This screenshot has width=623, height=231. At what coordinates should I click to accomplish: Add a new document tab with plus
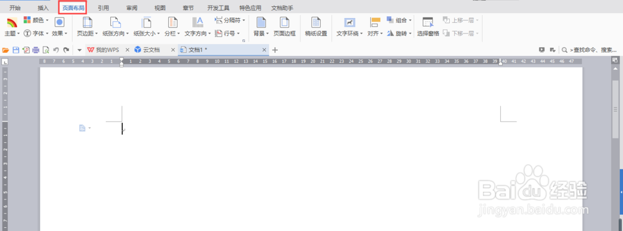275,50
